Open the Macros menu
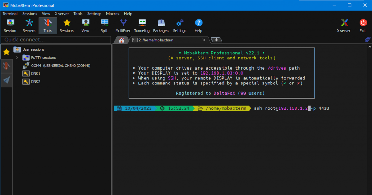Viewport: 372px width, 195px height. (x=113, y=14)
